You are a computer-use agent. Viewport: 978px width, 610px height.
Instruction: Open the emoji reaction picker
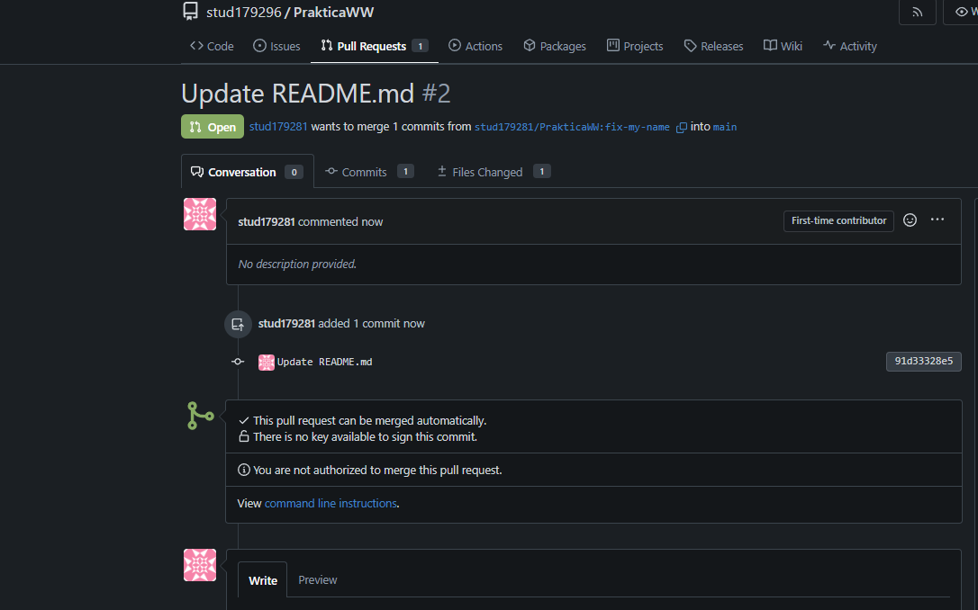pos(910,220)
